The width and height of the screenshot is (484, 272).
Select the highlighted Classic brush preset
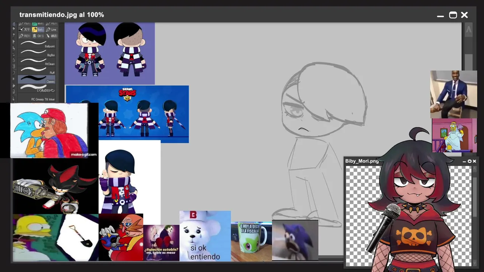(x=37, y=79)
